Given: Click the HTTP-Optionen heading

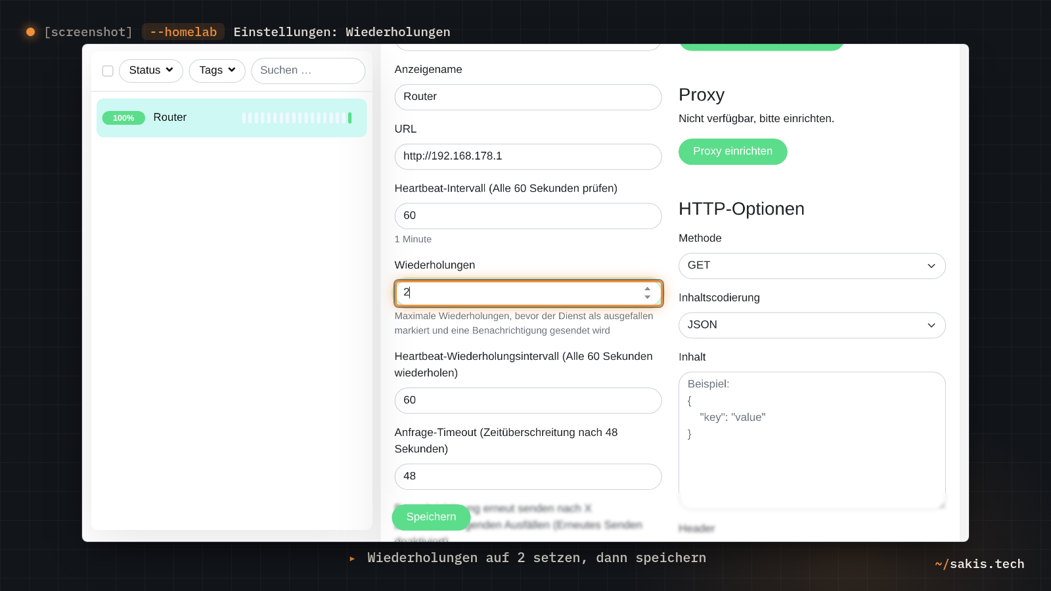Looking at the screenshot, I should pos(742,209).
